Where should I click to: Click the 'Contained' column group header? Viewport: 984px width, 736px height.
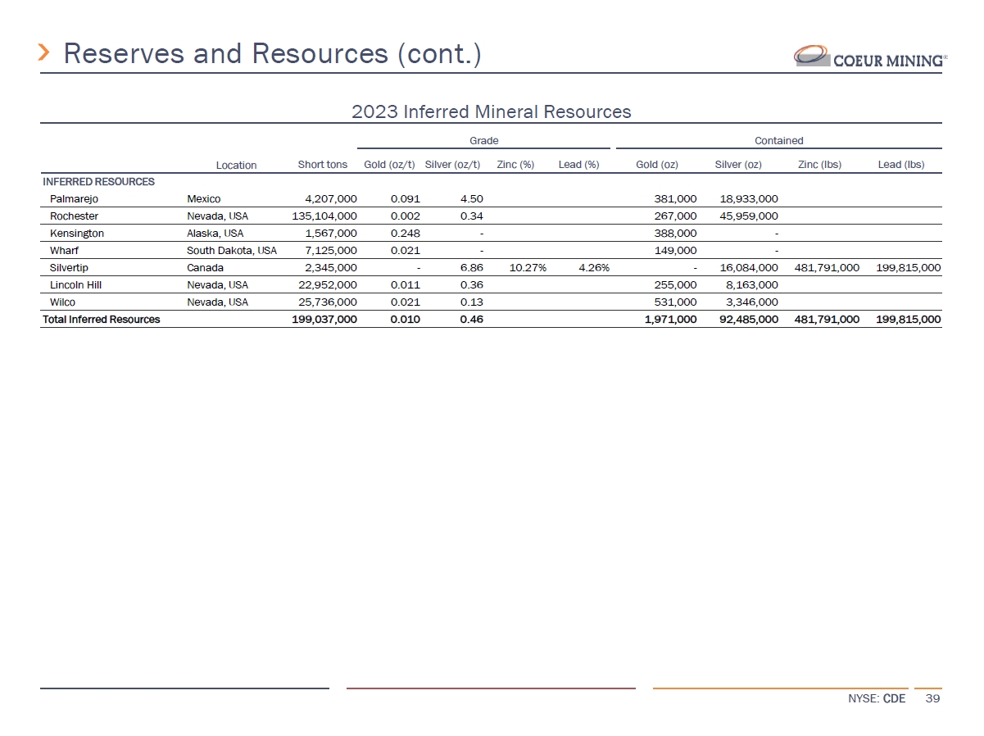pyautogui.click(x=778, y=141)
